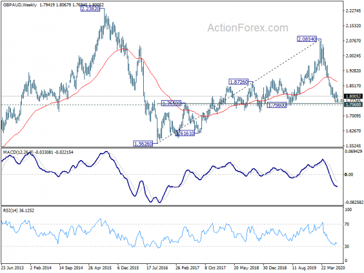Click the 1.62670 value on price axis
This screenshot has width=364, height=273.
pos(353,130)
